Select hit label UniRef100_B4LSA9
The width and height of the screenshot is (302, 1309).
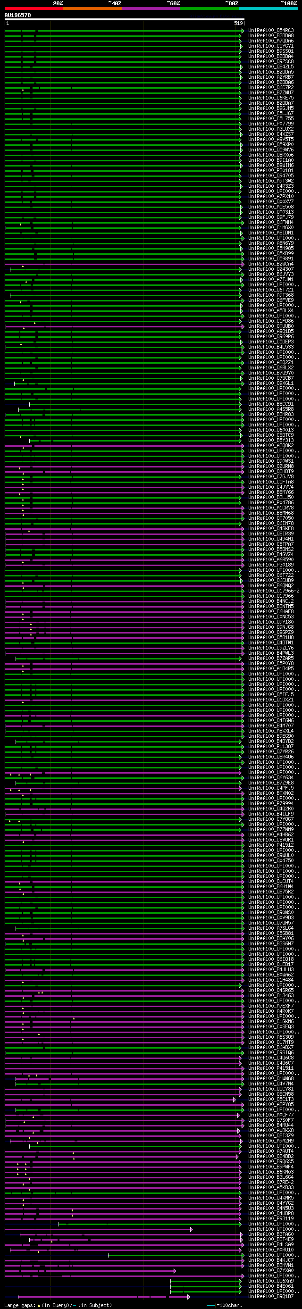[270, 1244]
